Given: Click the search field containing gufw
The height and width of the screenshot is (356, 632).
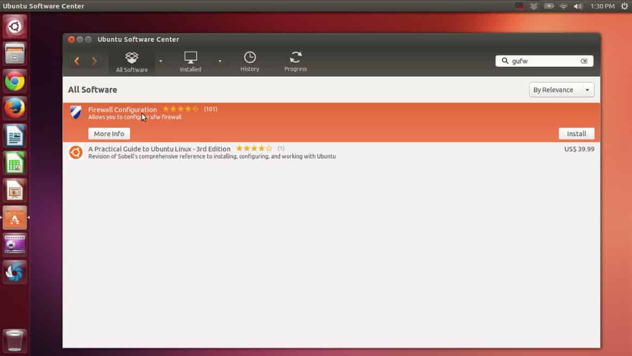Looking at the screenshot, I should (544, 61).
